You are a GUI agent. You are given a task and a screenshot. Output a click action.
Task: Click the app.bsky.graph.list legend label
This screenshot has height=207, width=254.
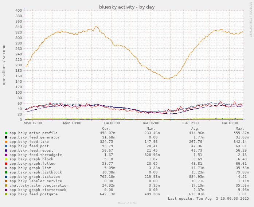pos(30,168)
